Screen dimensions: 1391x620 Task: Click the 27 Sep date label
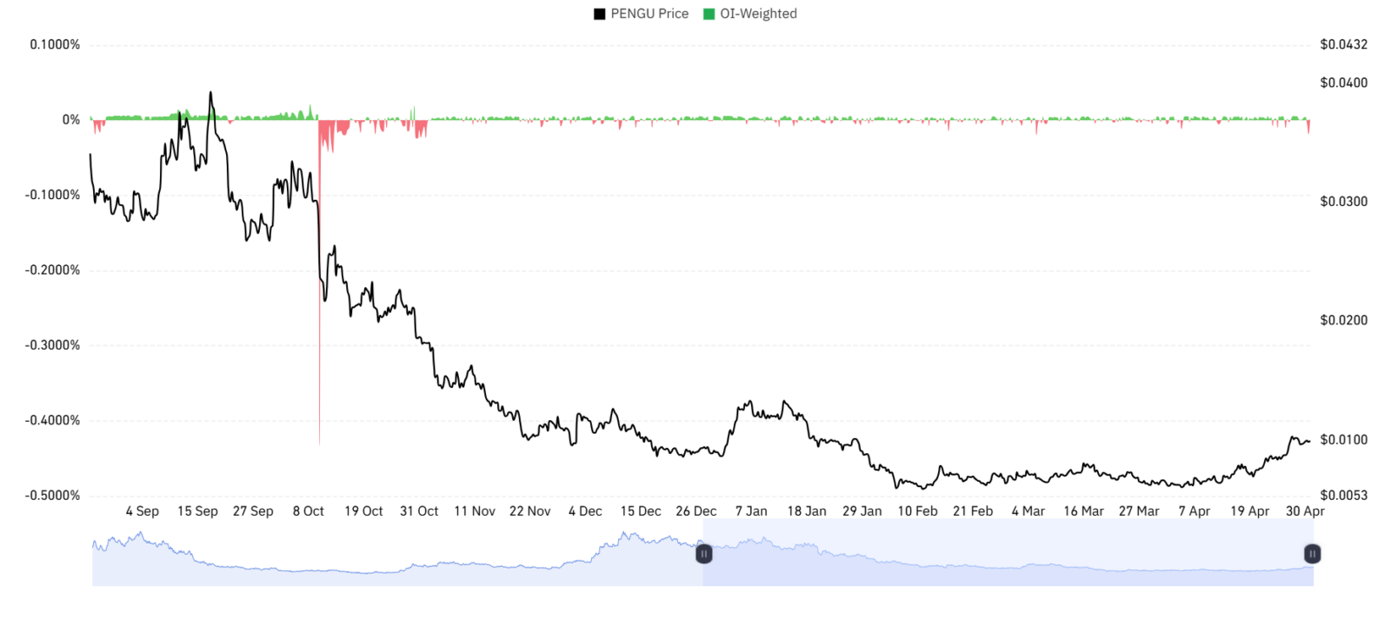point(253,511)
